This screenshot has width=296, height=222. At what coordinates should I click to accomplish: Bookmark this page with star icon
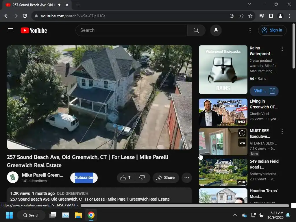pyautogui.click(x=250, y=16)
